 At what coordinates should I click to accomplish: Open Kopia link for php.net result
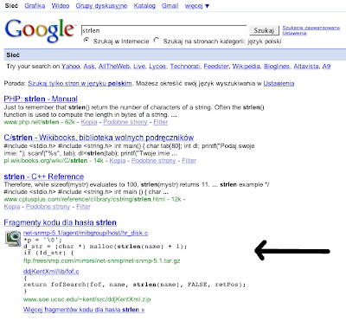[89, 122]
